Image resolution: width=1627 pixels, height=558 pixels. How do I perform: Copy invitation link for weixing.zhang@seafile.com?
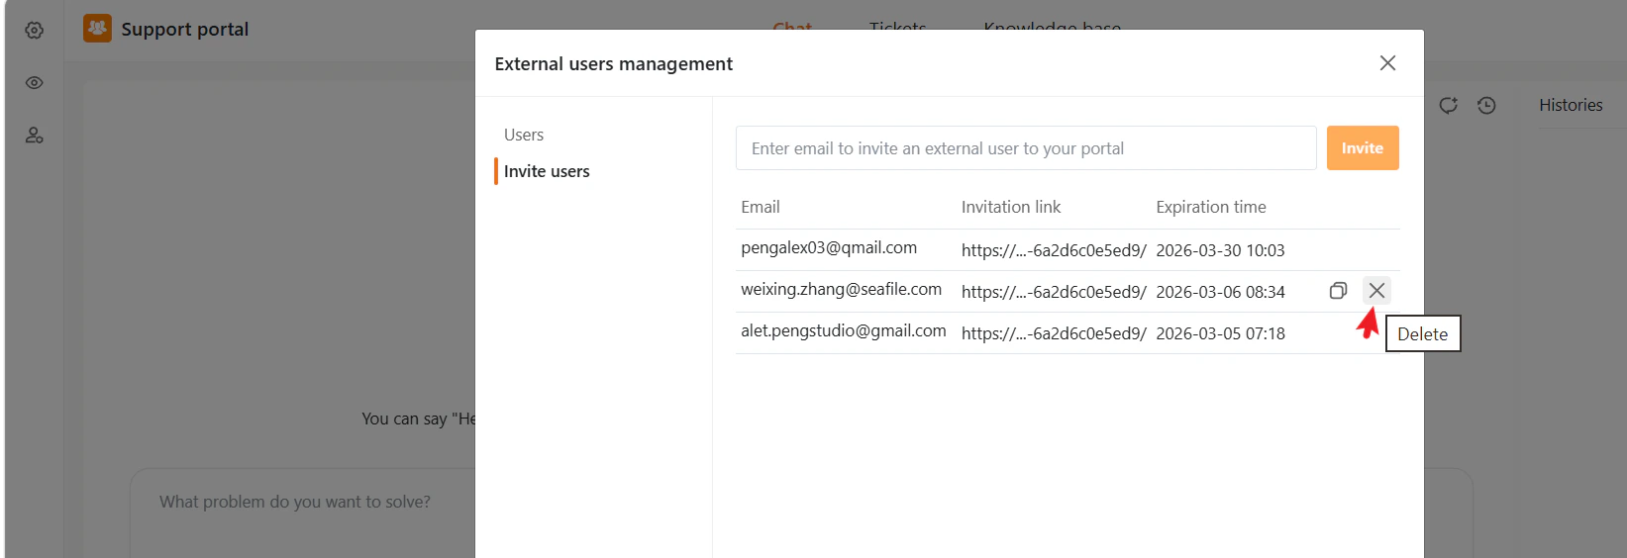point(1338,291)
